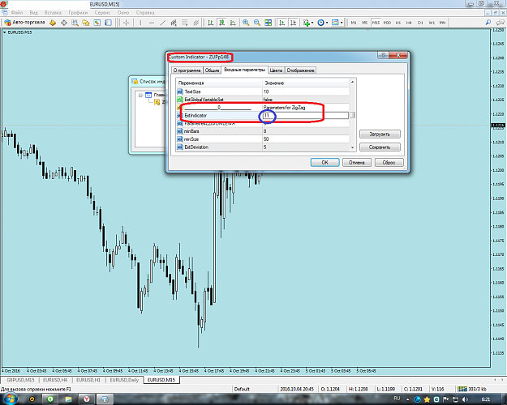
Task: Select the minSize parameter row
Action: 263,139
